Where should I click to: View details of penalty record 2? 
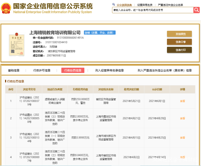tap(182, 118)
